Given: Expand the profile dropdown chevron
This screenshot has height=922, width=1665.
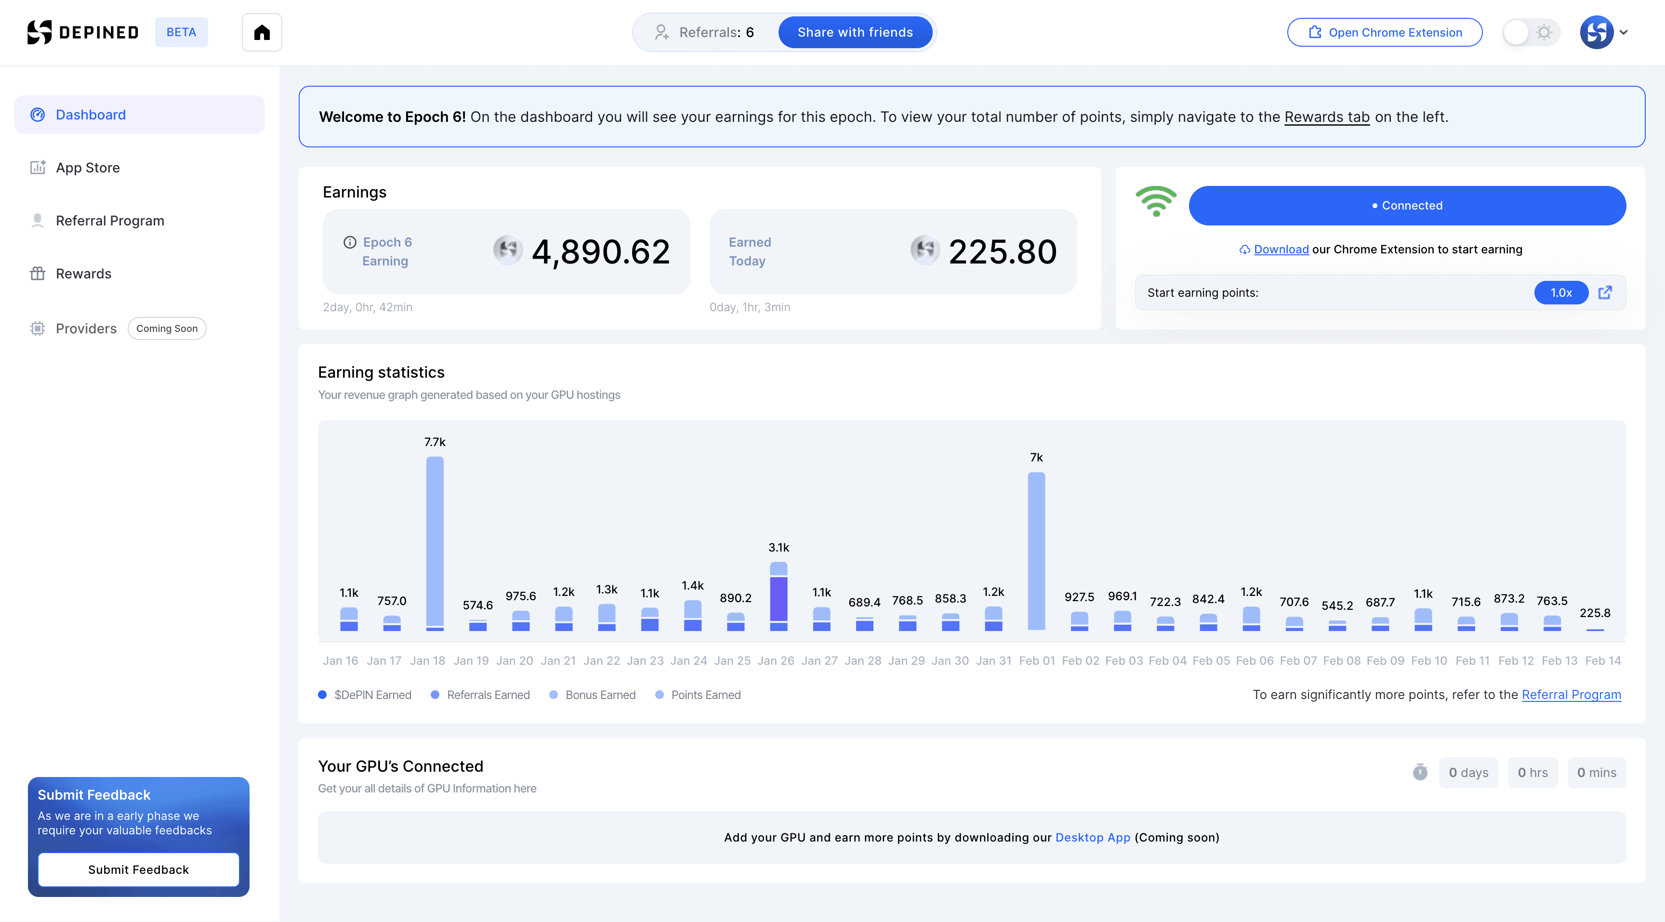Looking at the screenshot, I should [x=1623, y=32].
